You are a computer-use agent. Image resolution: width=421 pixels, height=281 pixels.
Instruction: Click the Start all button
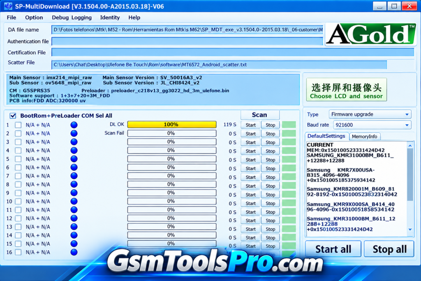pos(333,249)
